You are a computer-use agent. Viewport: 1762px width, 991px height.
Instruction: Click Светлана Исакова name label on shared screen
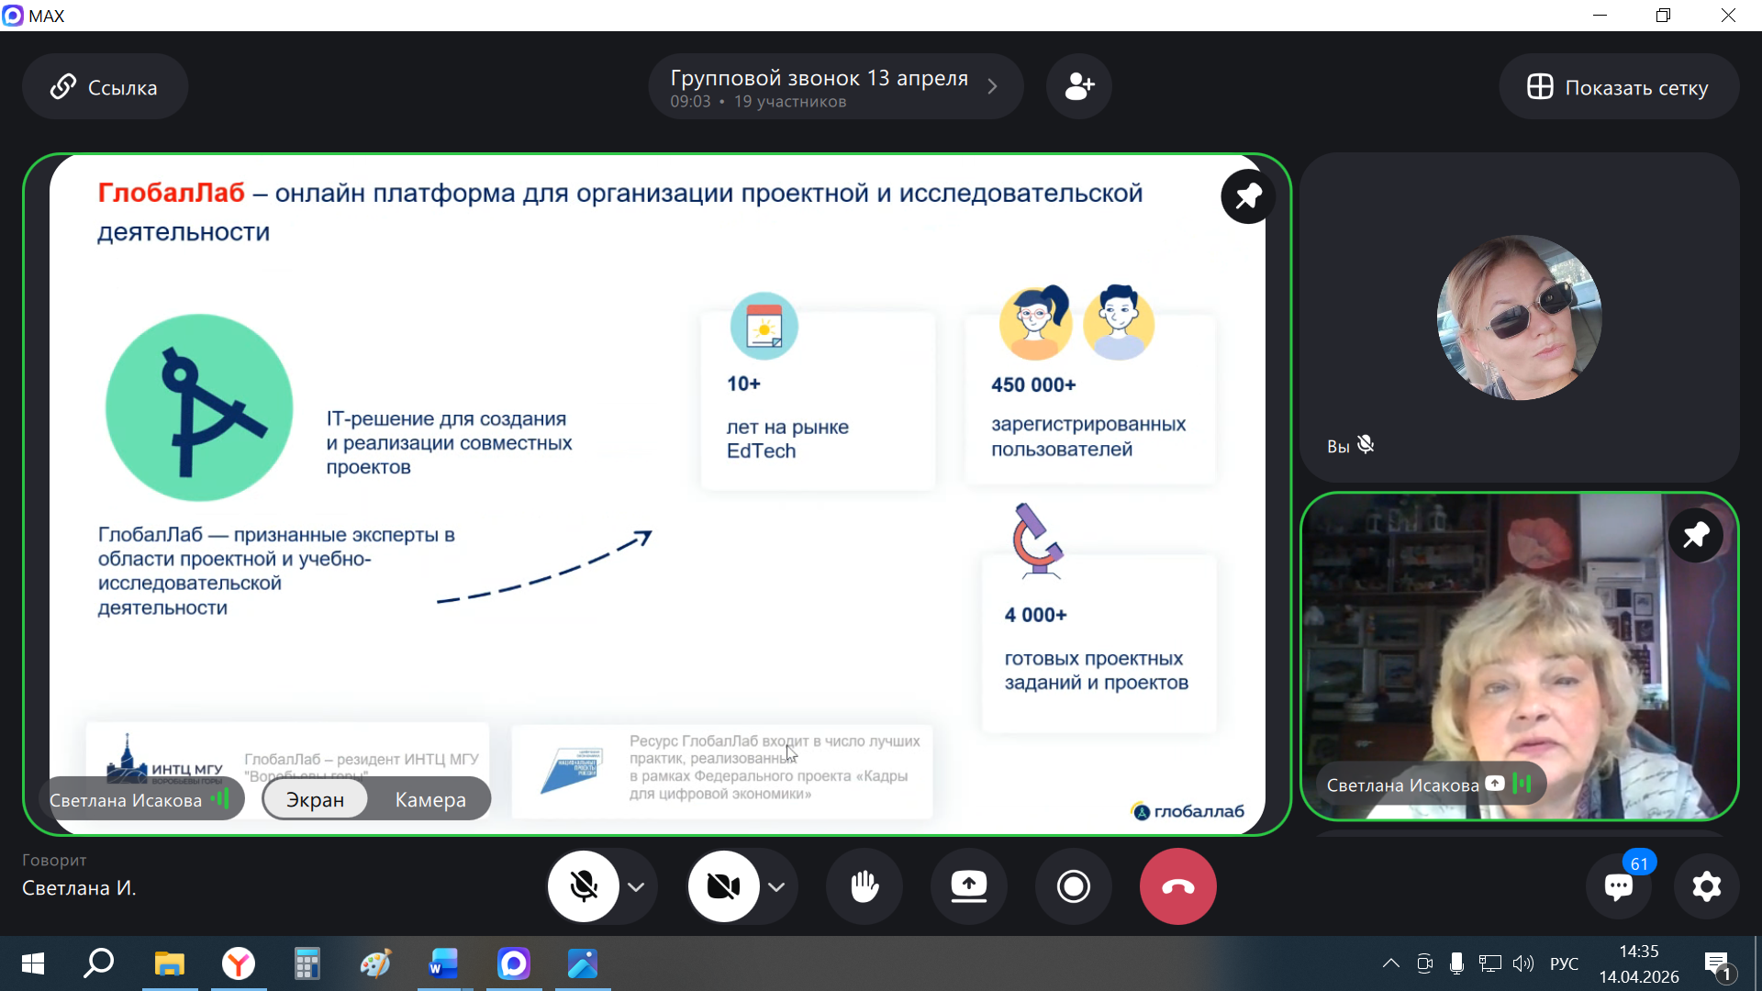126,800
